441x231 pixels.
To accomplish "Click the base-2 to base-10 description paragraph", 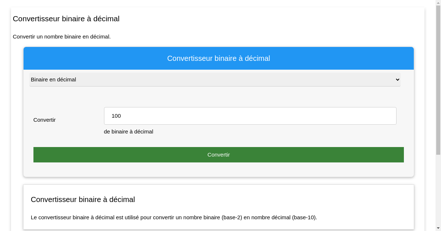I will tap(174, 217).
